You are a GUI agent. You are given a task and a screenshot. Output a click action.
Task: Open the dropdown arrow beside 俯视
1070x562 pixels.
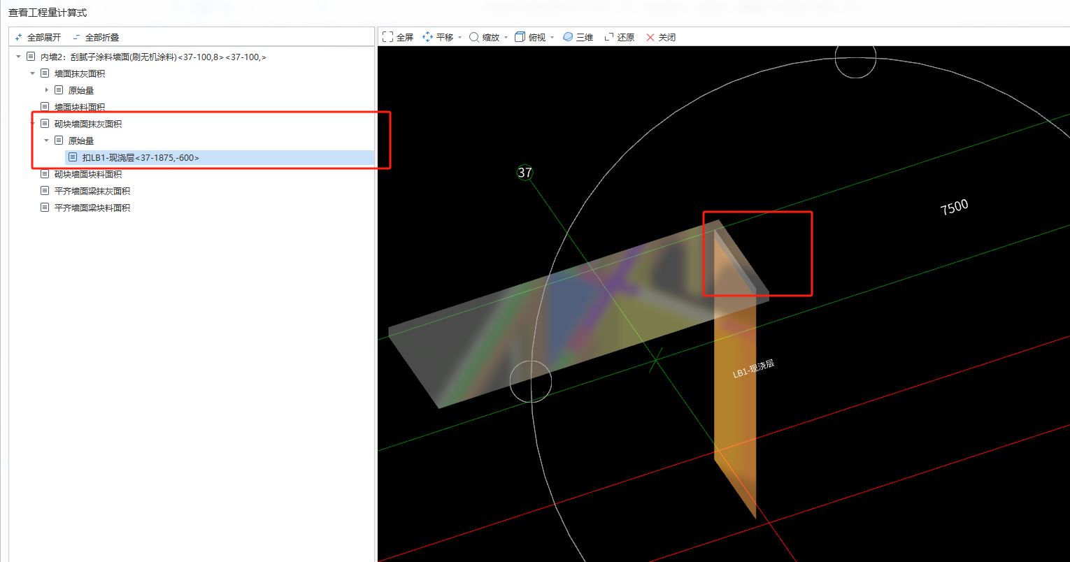pos(552,38)
